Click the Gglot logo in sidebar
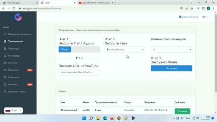 coord(18,17)
